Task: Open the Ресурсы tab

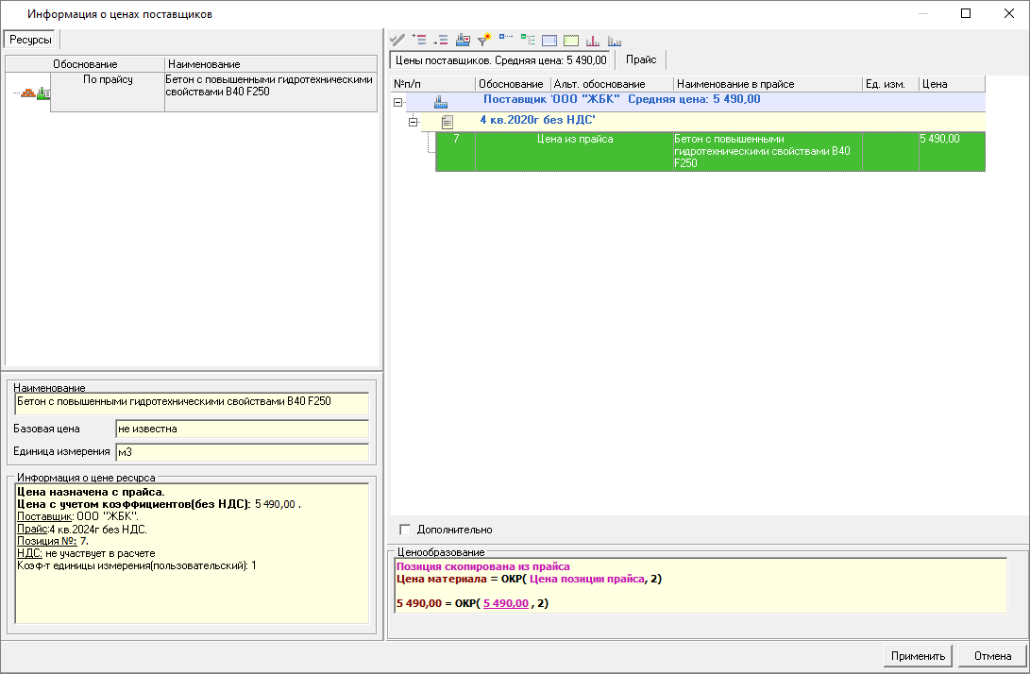Action: [x=31, y=39]
